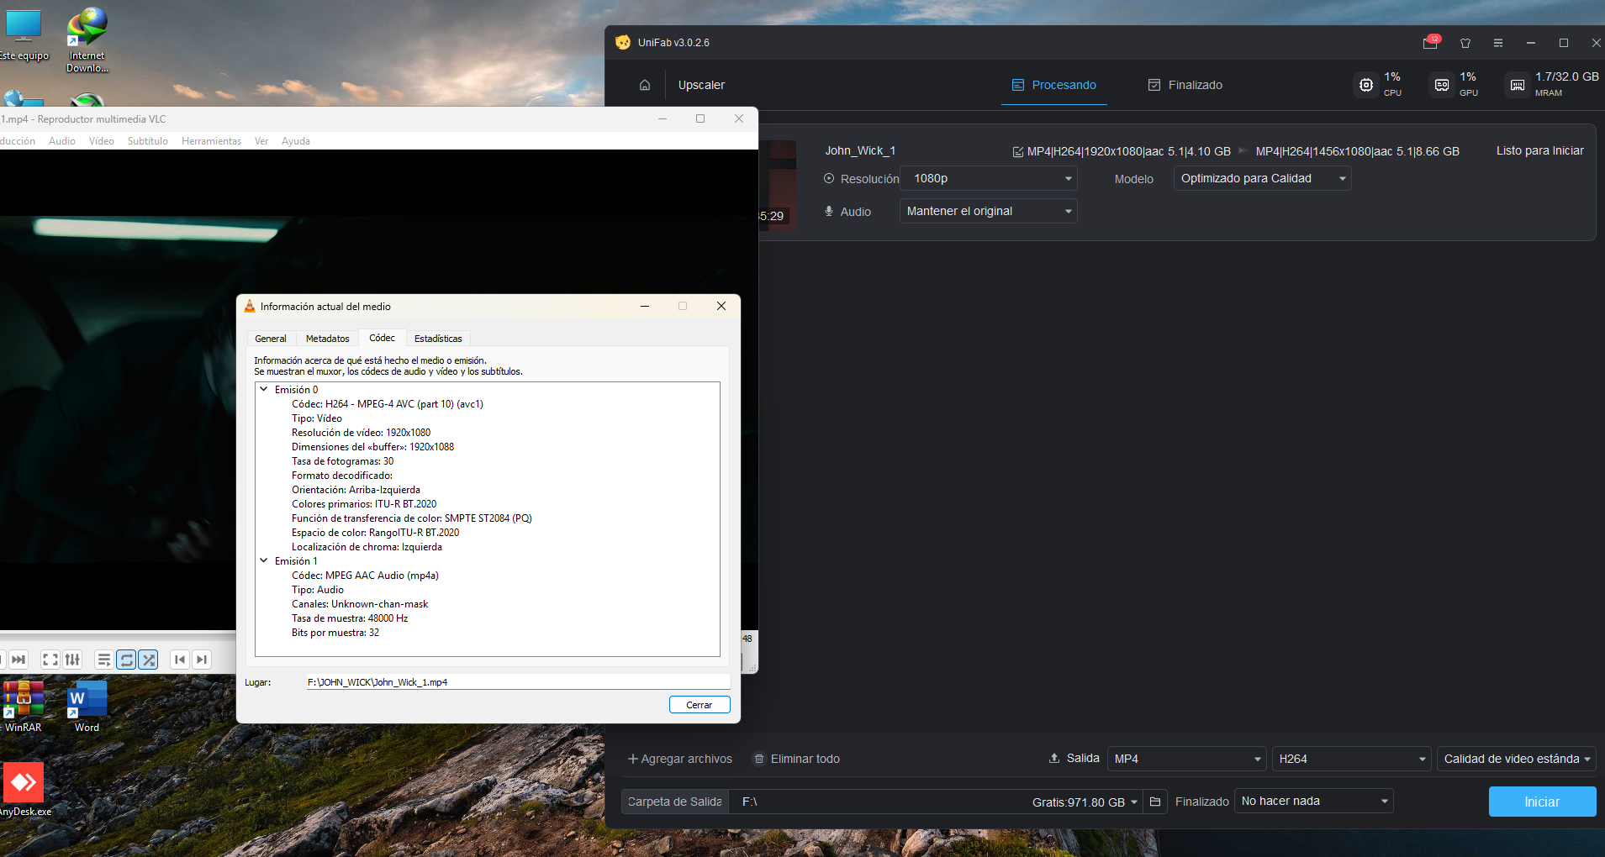Open VLC Herramientas menu

point(211,141)
